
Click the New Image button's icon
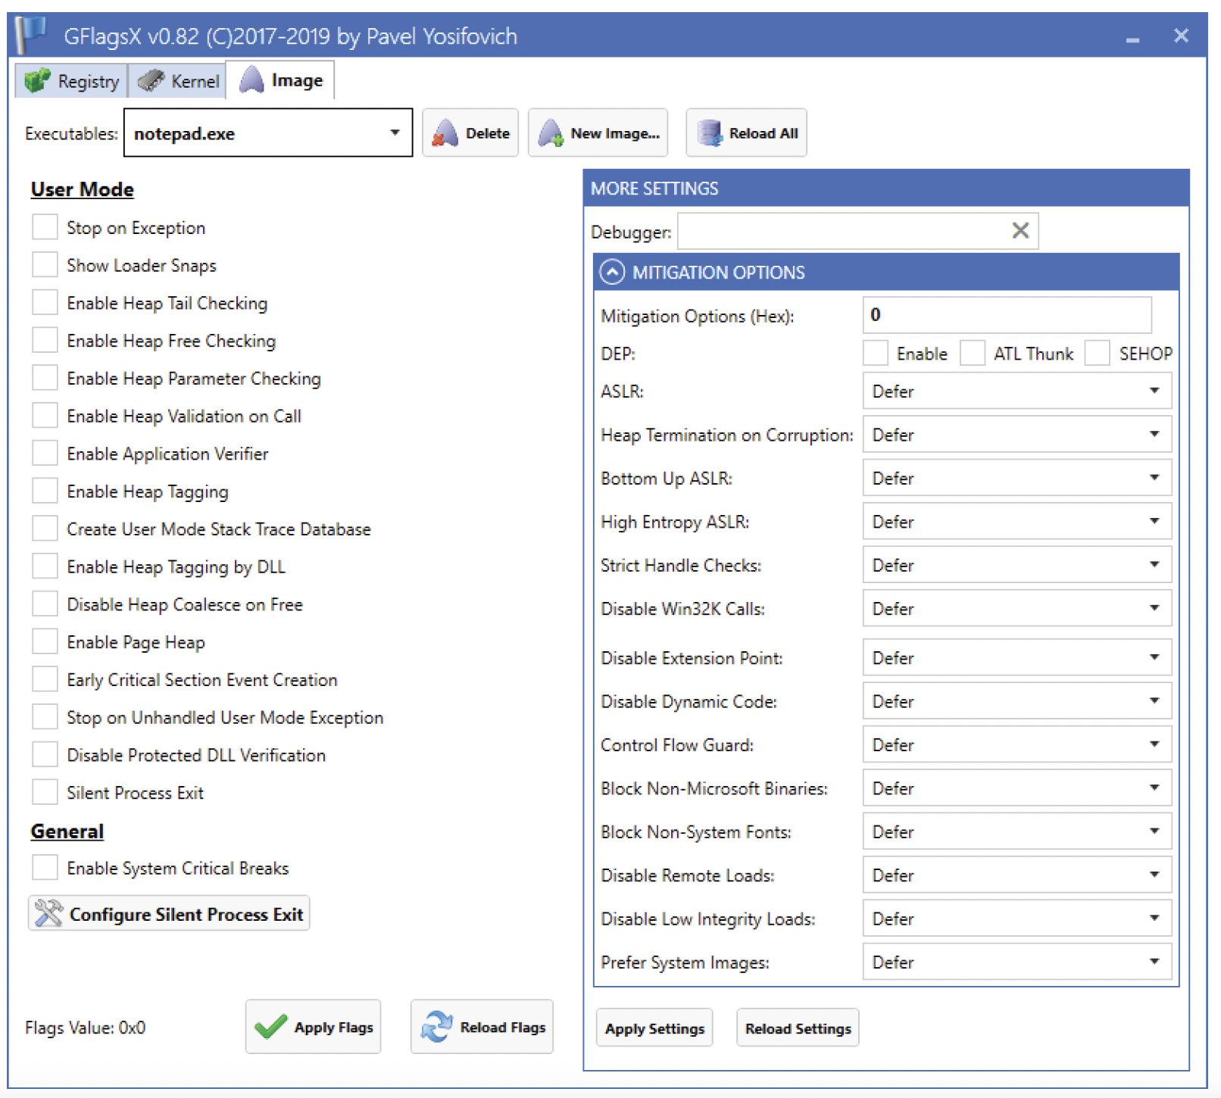tap(551, 133)
